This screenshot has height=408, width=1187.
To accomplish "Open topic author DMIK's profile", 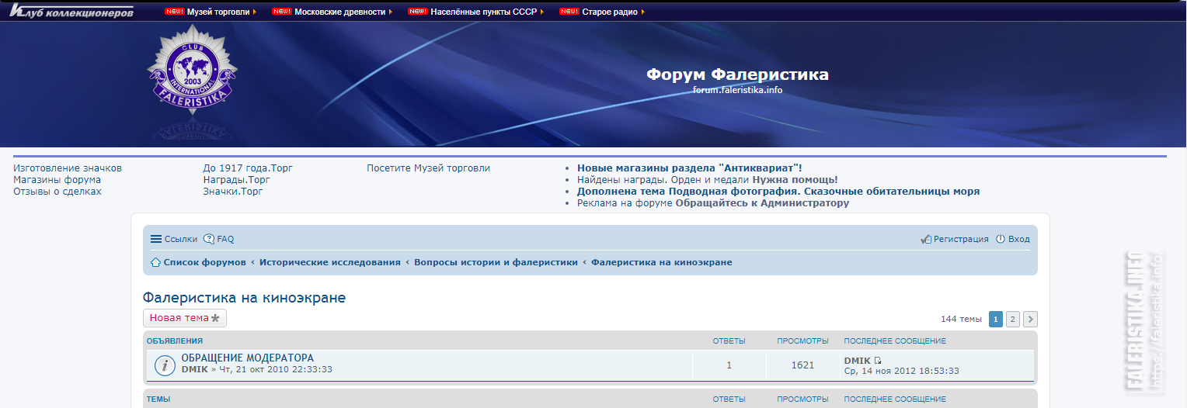I will coord(195,369).
